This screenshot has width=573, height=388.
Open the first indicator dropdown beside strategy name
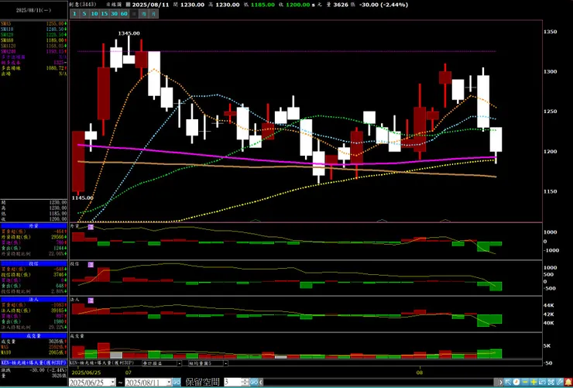pos(179,363)
